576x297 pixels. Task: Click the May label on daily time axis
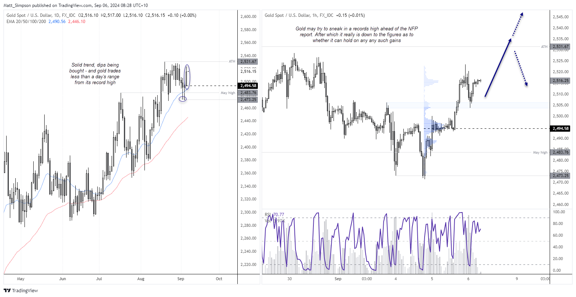pyautogui.click(x=21, y=279)
